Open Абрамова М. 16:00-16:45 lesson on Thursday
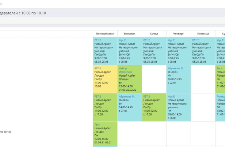The image size is (225, 147). [x=178, y=77]
